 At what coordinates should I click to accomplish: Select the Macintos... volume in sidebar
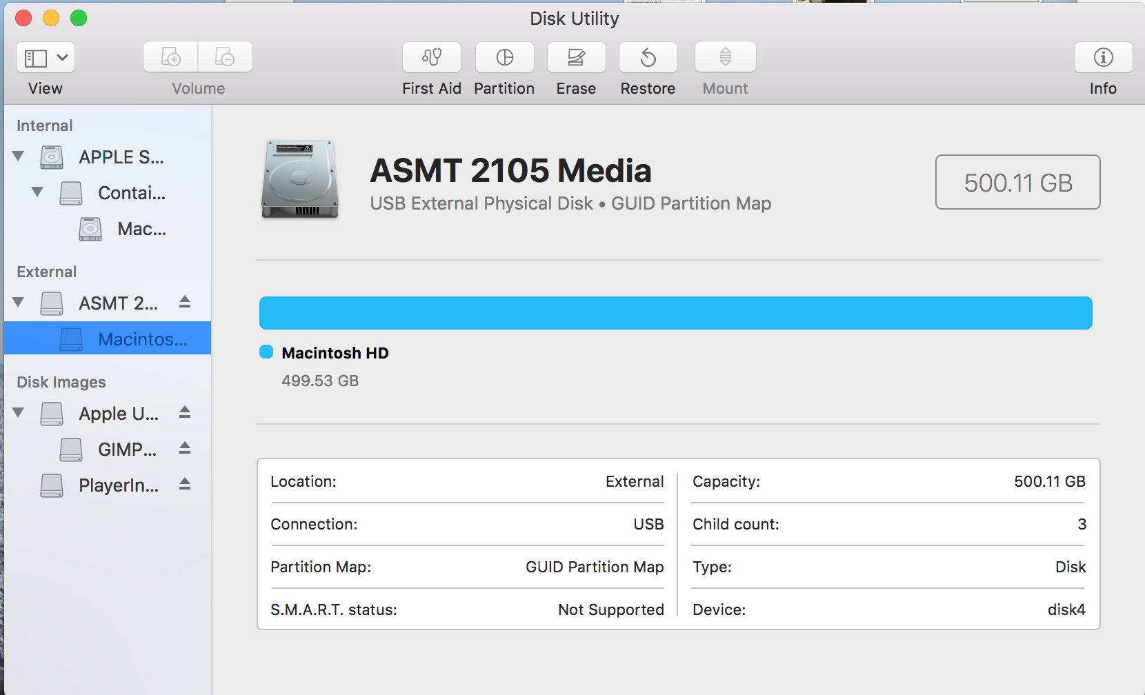(x=142, y=339)
